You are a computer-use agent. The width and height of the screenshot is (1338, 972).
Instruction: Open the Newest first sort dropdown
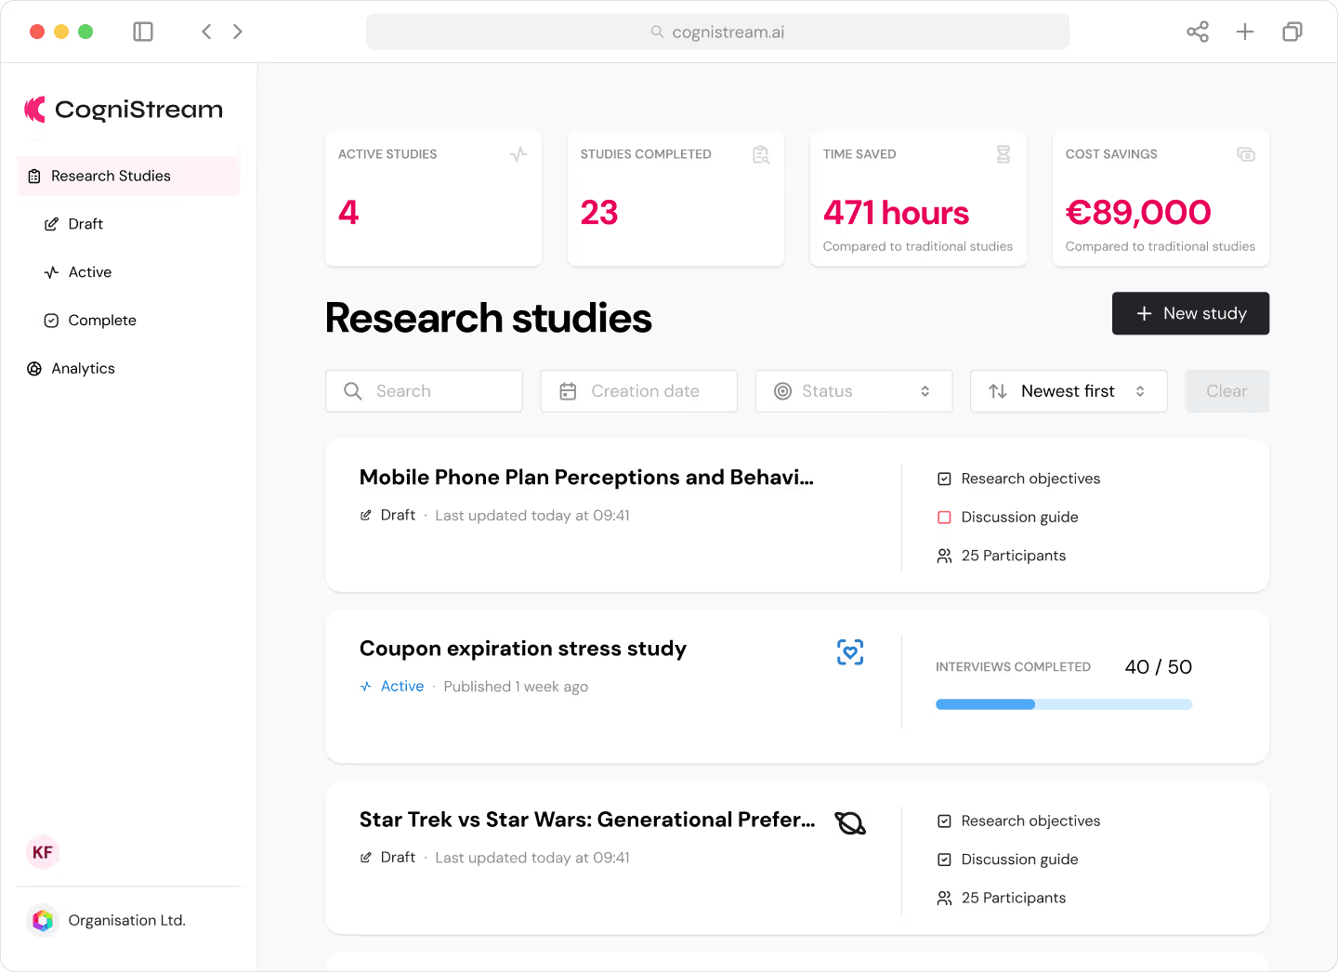click(1069, 391)
